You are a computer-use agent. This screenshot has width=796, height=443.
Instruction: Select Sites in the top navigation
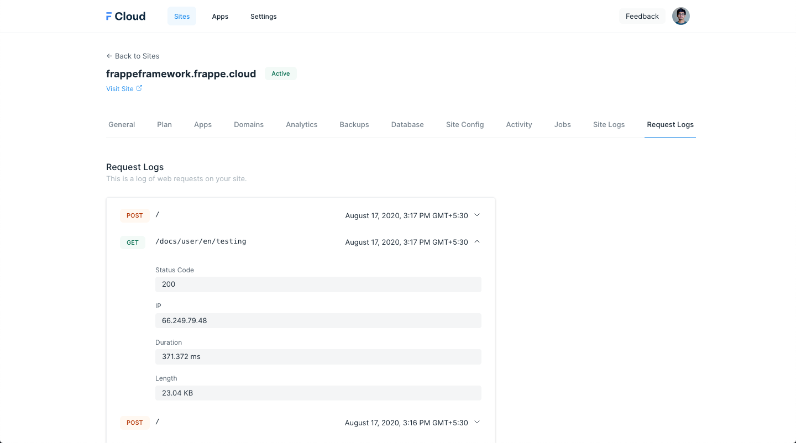182,17
